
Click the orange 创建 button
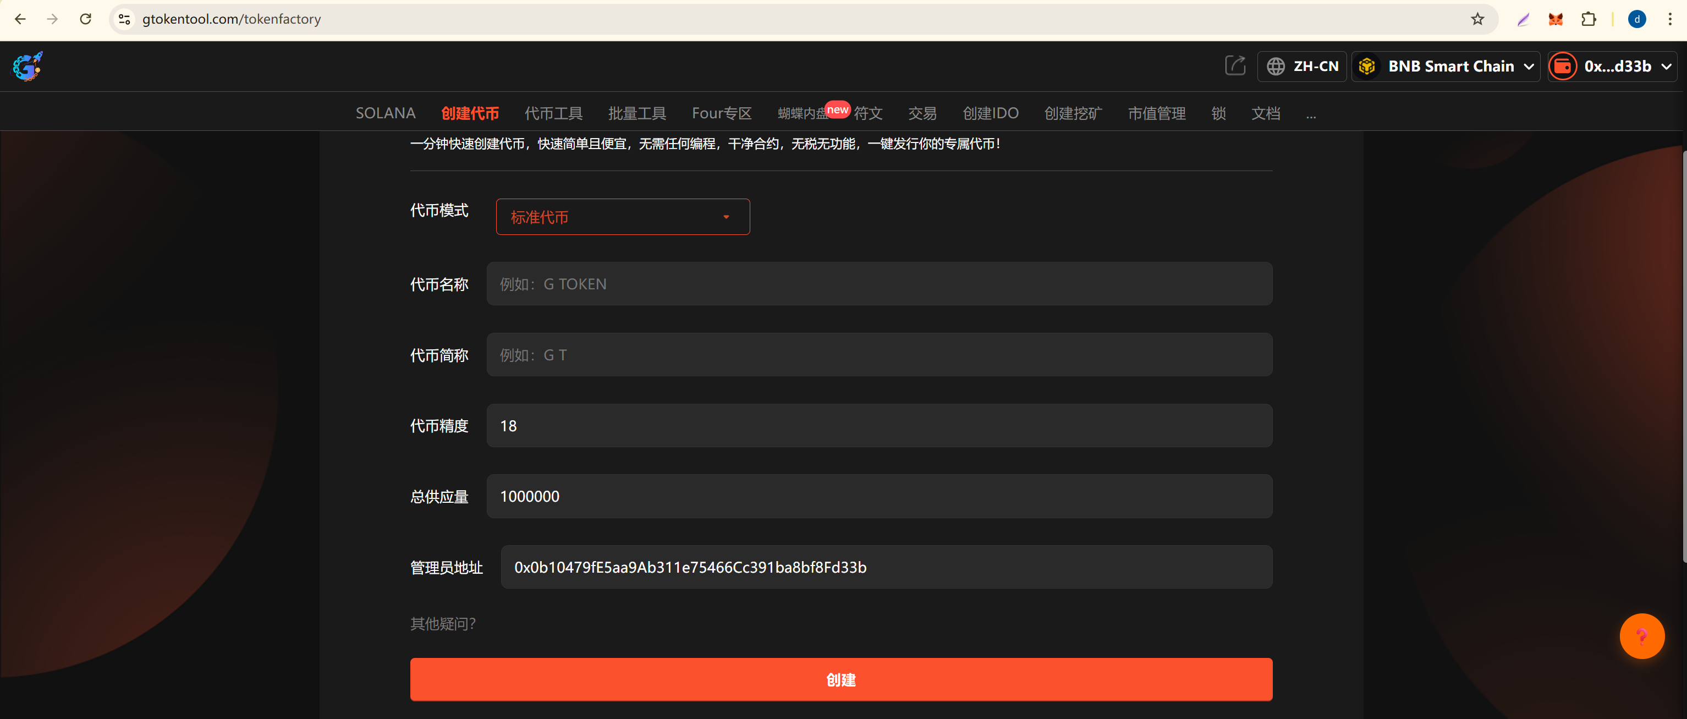[x=841, y=680]
